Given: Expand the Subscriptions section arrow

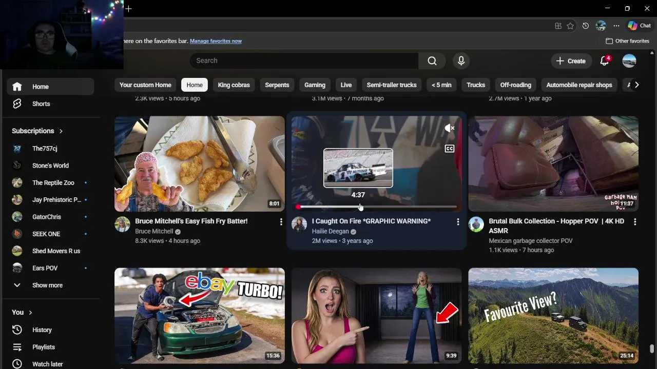Looking at the screenshot, I should (x=61, y=131).
